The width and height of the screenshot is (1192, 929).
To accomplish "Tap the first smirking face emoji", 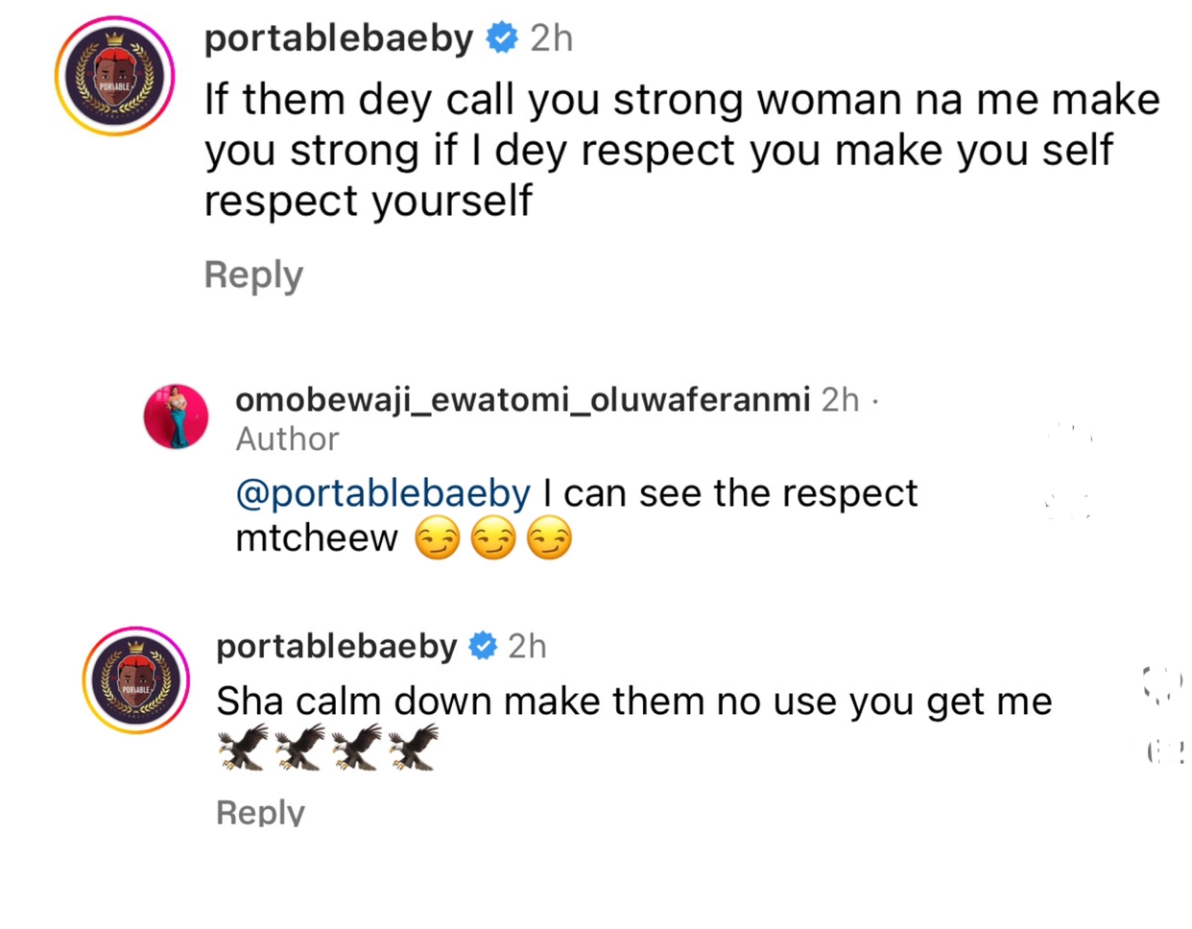I will [437, 538].
